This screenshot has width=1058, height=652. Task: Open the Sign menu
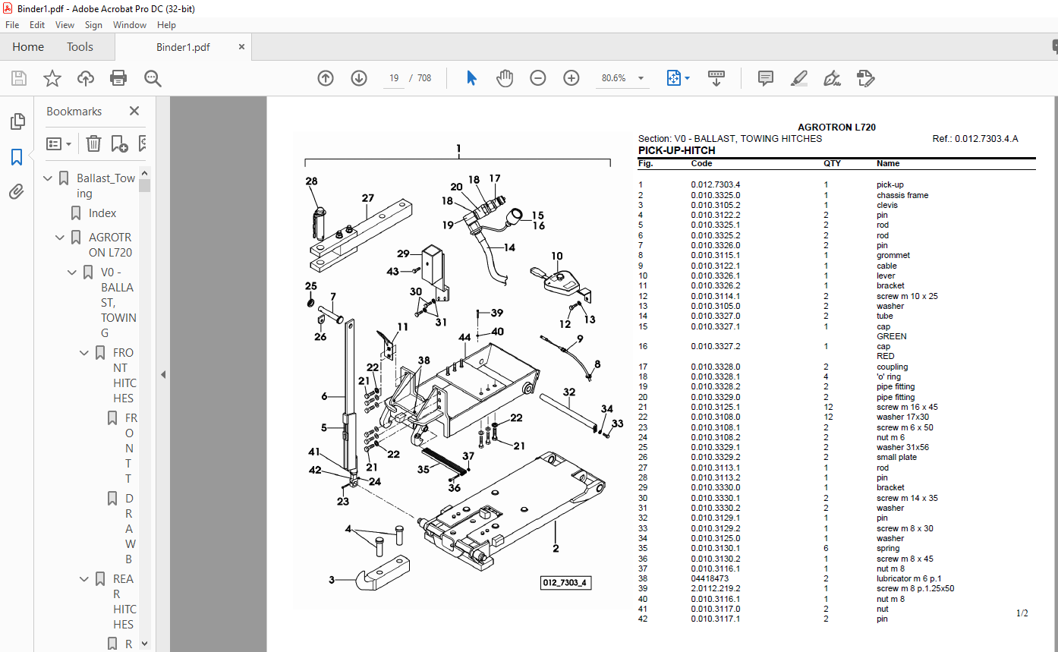tap(93, 25)
